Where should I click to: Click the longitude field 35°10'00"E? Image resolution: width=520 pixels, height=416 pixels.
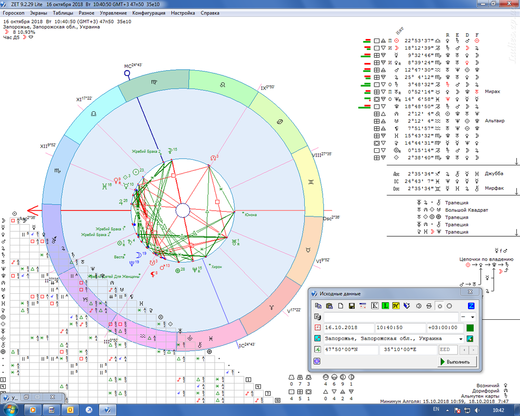pos(408,349)
